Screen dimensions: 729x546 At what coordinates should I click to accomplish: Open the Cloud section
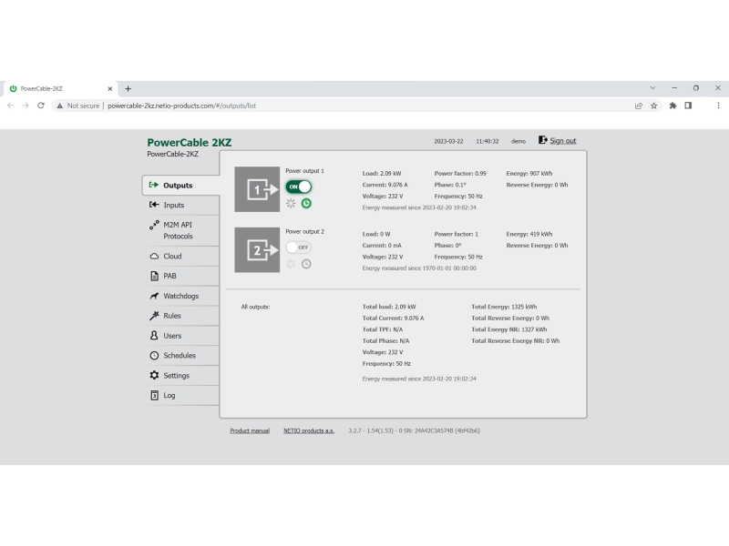(x=181, y=256)
